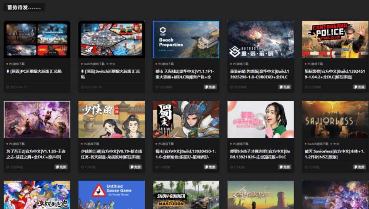Click 3小时前 timestamp on Saviorless card
This screenshot has height=209, width=369.
[x=312, y=167]
